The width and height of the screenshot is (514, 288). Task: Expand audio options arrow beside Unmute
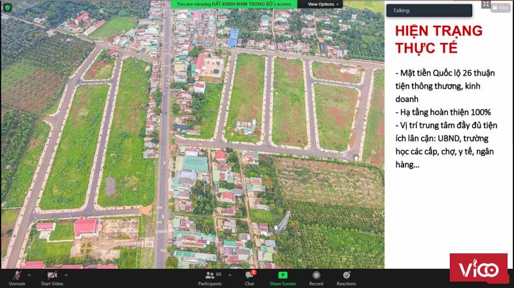pos(30,275)
